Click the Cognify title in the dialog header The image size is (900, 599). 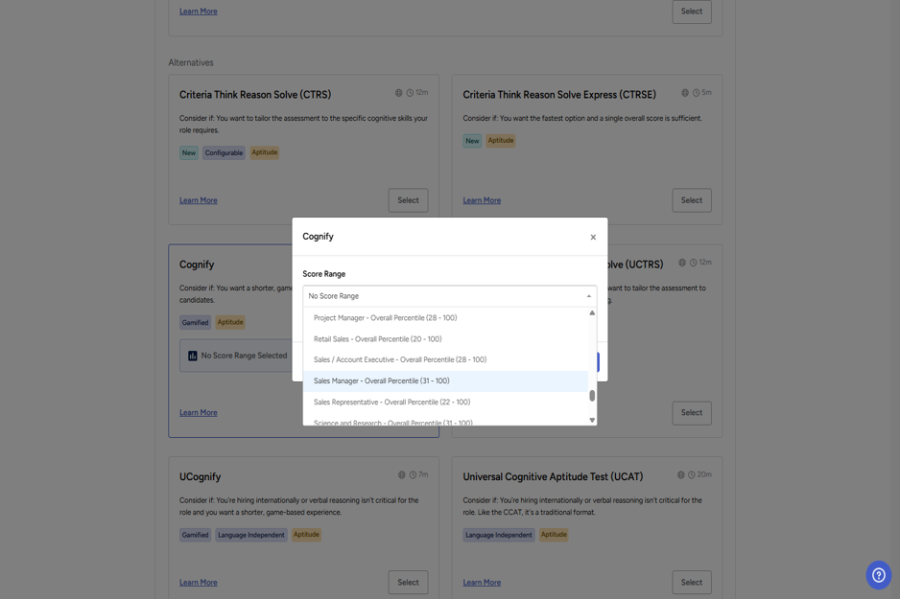(x=318, y=236)
